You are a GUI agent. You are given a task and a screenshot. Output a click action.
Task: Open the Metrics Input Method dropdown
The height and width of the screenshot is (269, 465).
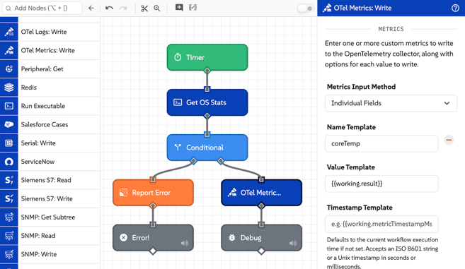pos(391,103)
